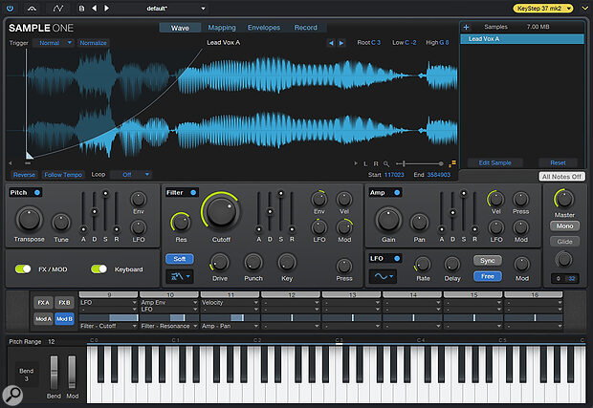Open the LFO waveform shape dropdown
Viewport: 593px width, 408px height.
(383, 276)
